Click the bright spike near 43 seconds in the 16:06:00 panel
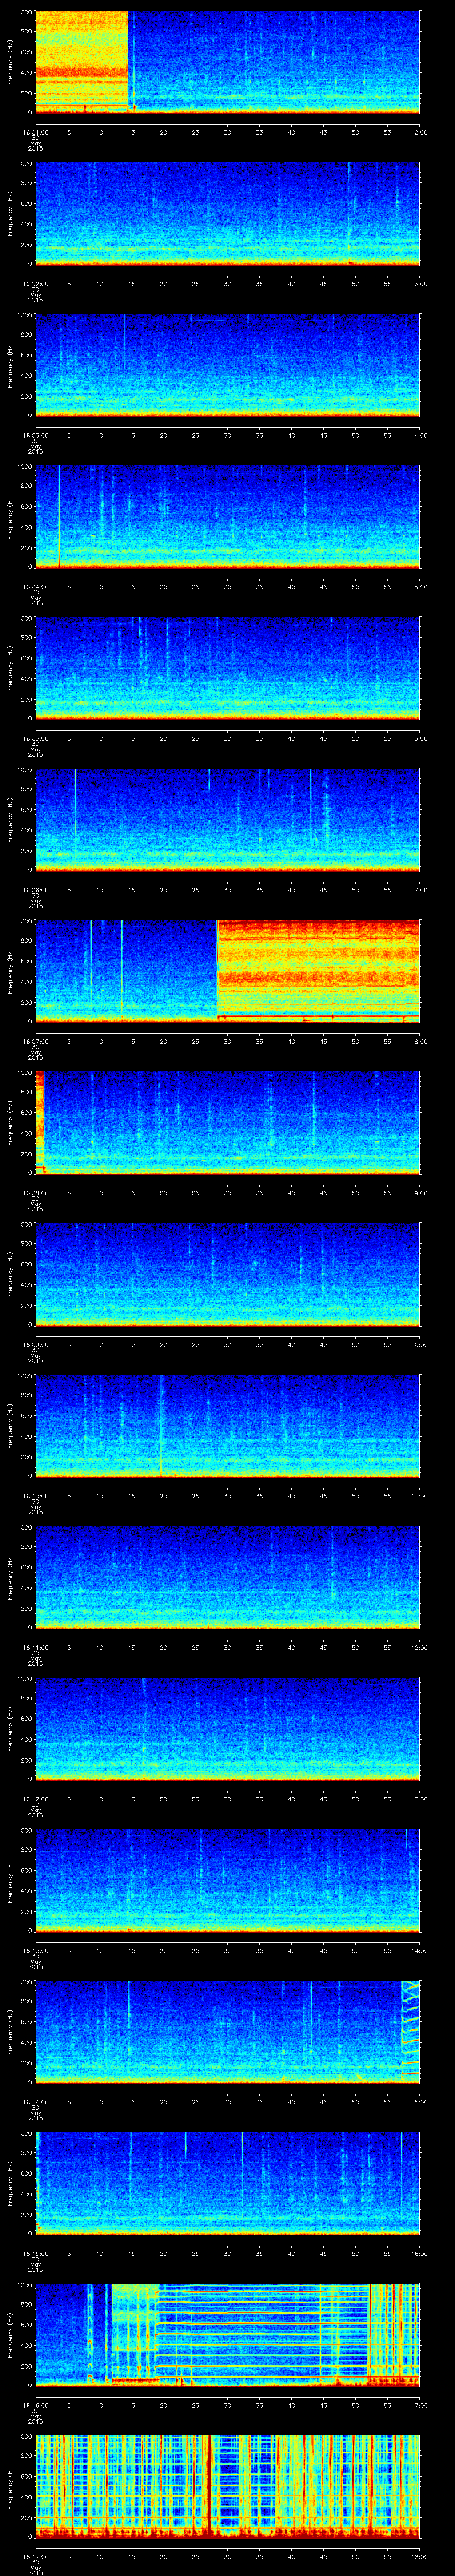Viewport: 455px width, 2576px height. [x=311, y=815]
